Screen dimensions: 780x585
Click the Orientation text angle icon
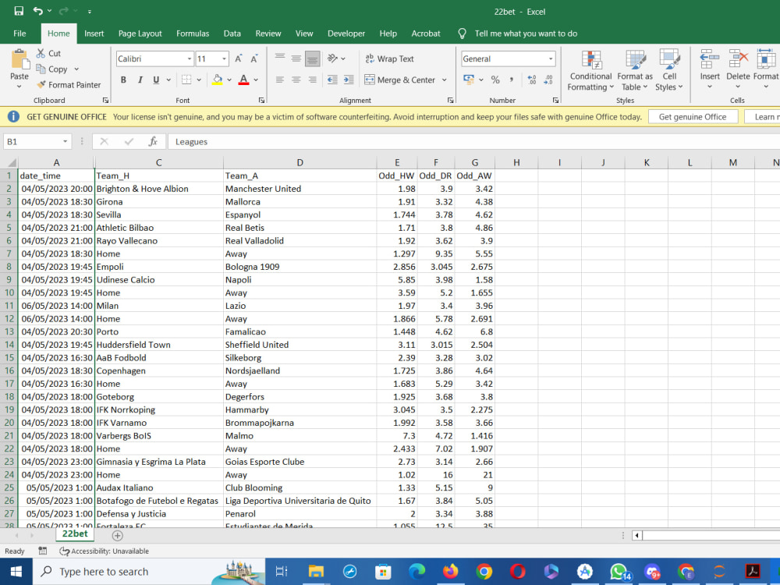click(332, 58)
